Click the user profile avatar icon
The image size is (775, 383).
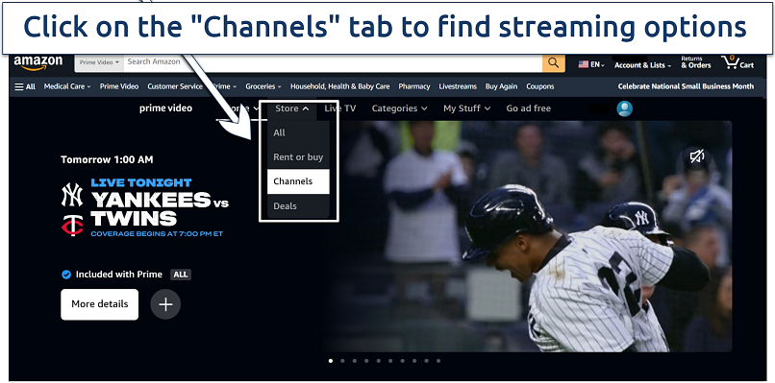coord(624,108)
